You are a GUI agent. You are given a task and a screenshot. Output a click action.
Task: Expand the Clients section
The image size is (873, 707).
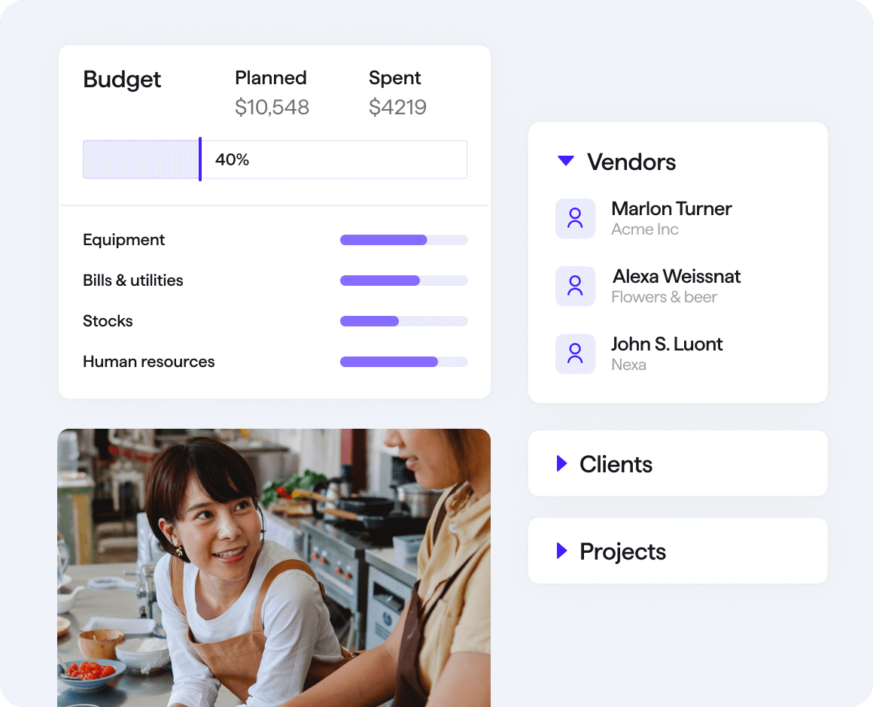616,464
